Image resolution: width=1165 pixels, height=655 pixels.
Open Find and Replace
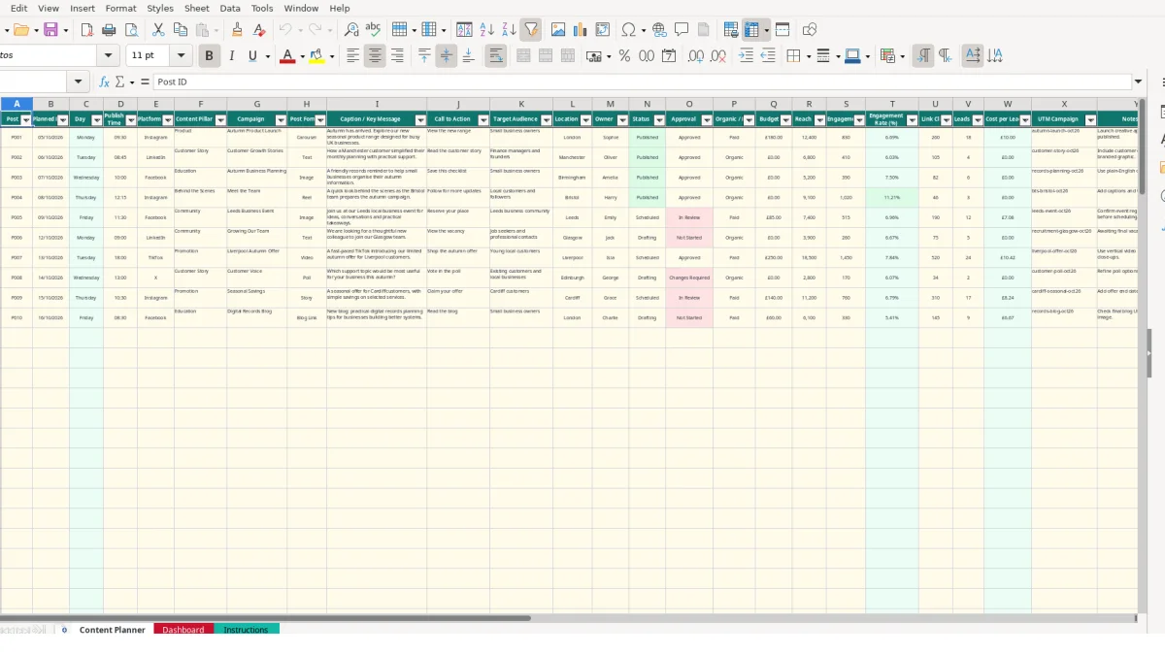[351, 30]
